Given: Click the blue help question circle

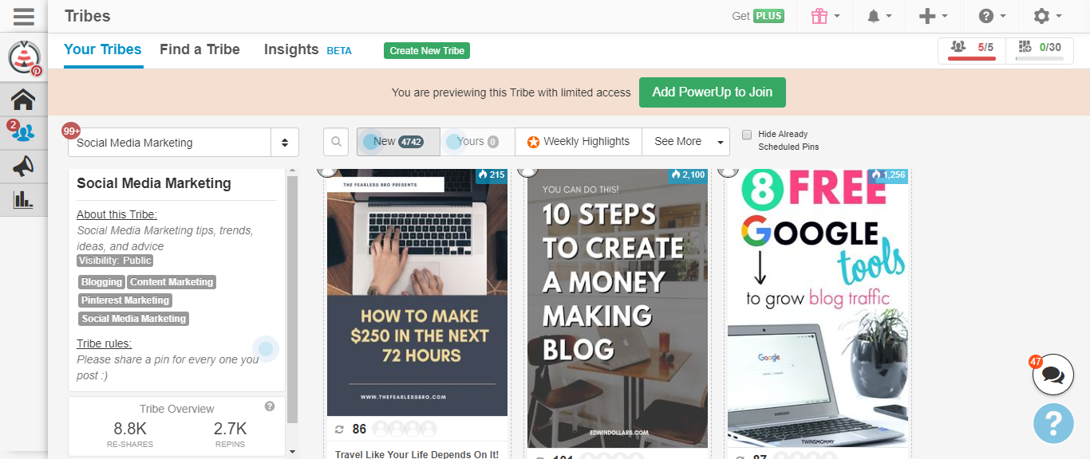Looking at the screenshot, I should pyautogui.click(x=1053, y=423).
